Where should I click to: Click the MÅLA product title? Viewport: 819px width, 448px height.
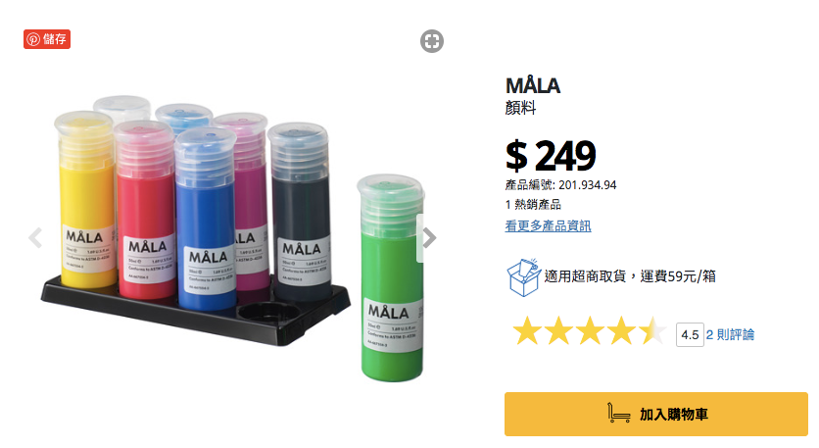click(533, 85)
